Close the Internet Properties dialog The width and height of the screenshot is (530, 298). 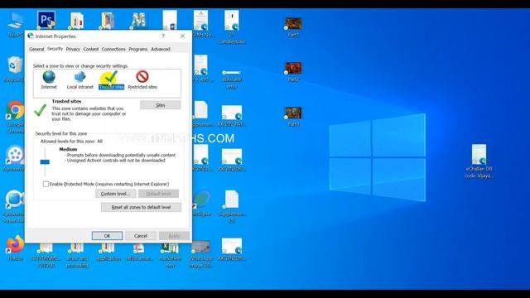[x=182, y=36]
